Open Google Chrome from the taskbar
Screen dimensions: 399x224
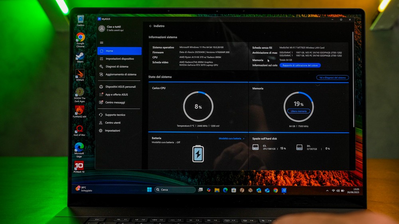(276, 191)
